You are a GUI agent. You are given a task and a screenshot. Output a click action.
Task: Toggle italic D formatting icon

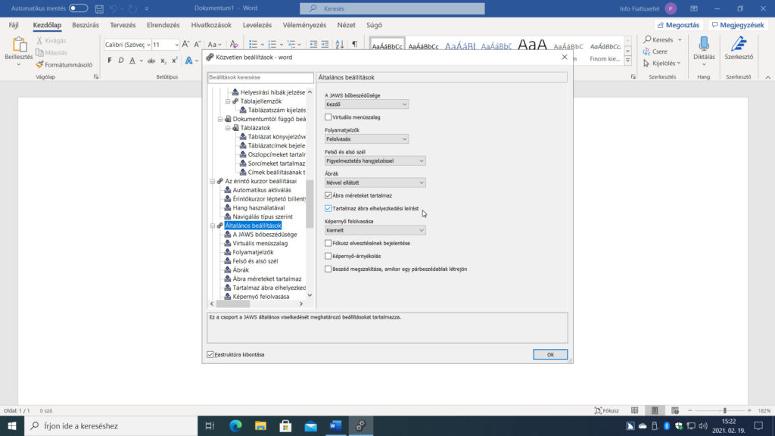tap(121, 61)
